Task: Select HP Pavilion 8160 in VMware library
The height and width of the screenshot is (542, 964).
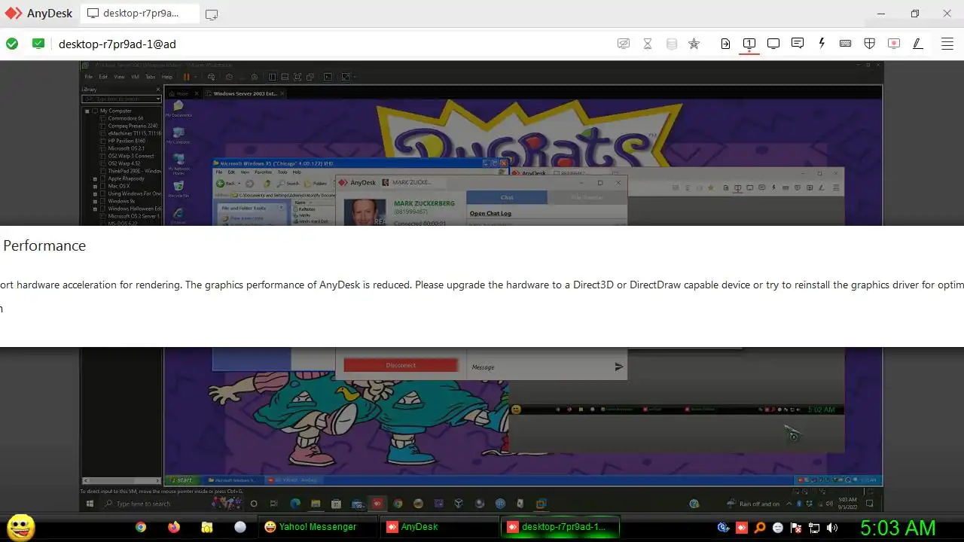Action: pyautogui.click(x=127, y=141)
